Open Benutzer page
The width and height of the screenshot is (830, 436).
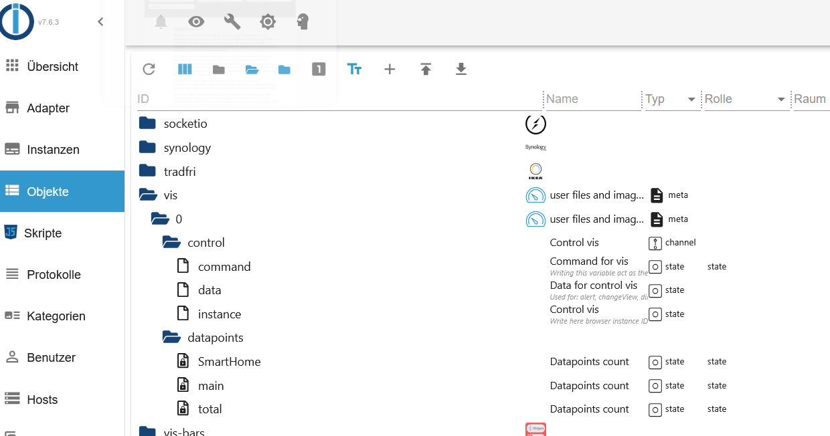tap(62, 357)
